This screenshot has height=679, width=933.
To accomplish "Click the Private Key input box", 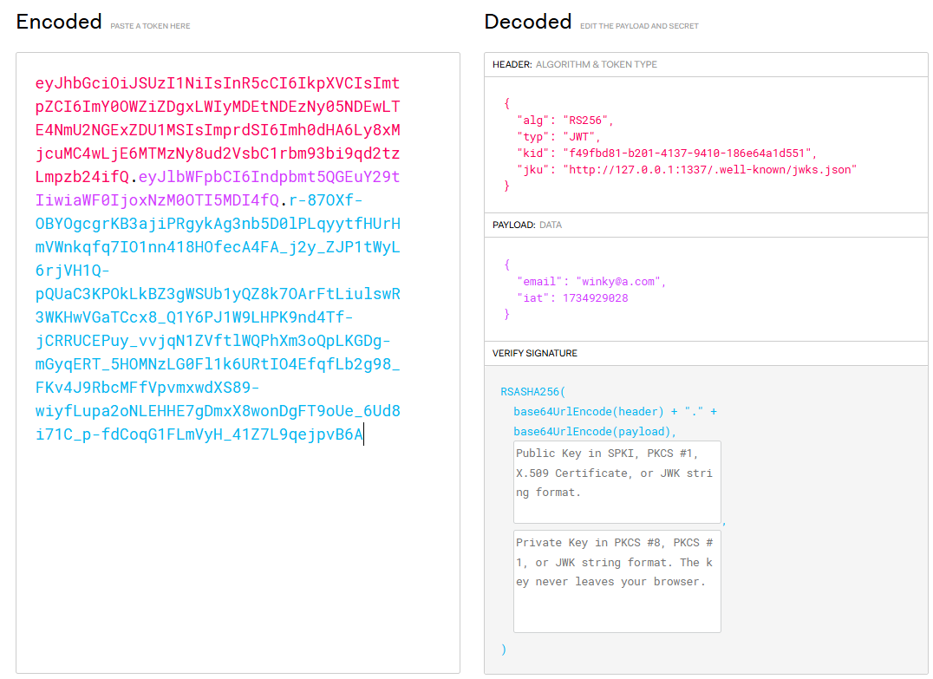I will click(x=617, y=581).
